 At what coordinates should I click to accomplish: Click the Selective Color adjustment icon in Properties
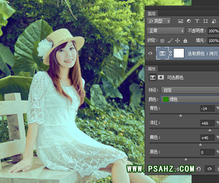[152, 77]
